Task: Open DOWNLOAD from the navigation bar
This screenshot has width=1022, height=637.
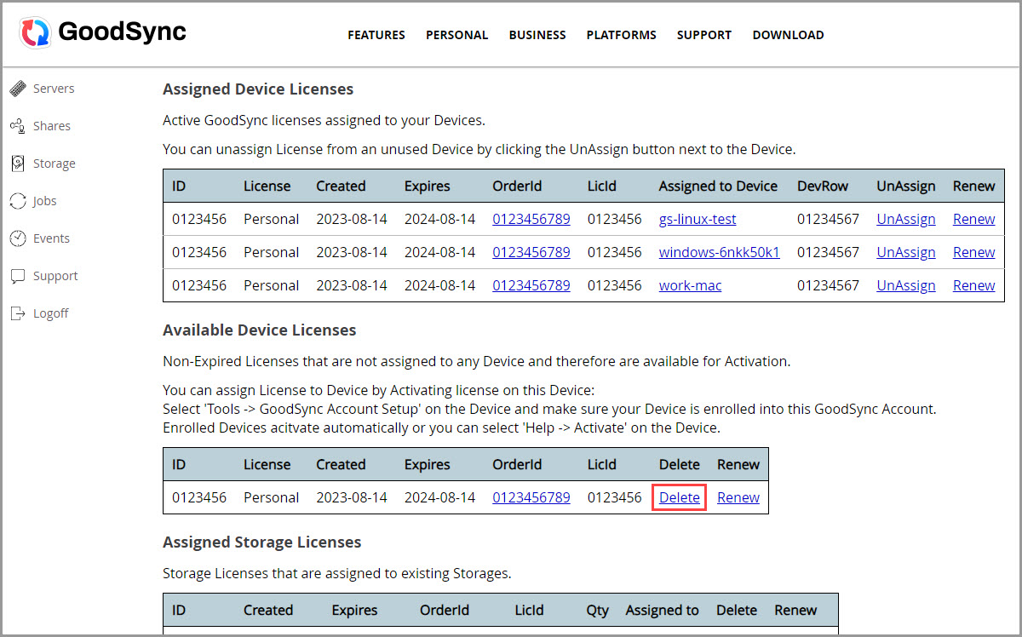Action: pos(788,35)
